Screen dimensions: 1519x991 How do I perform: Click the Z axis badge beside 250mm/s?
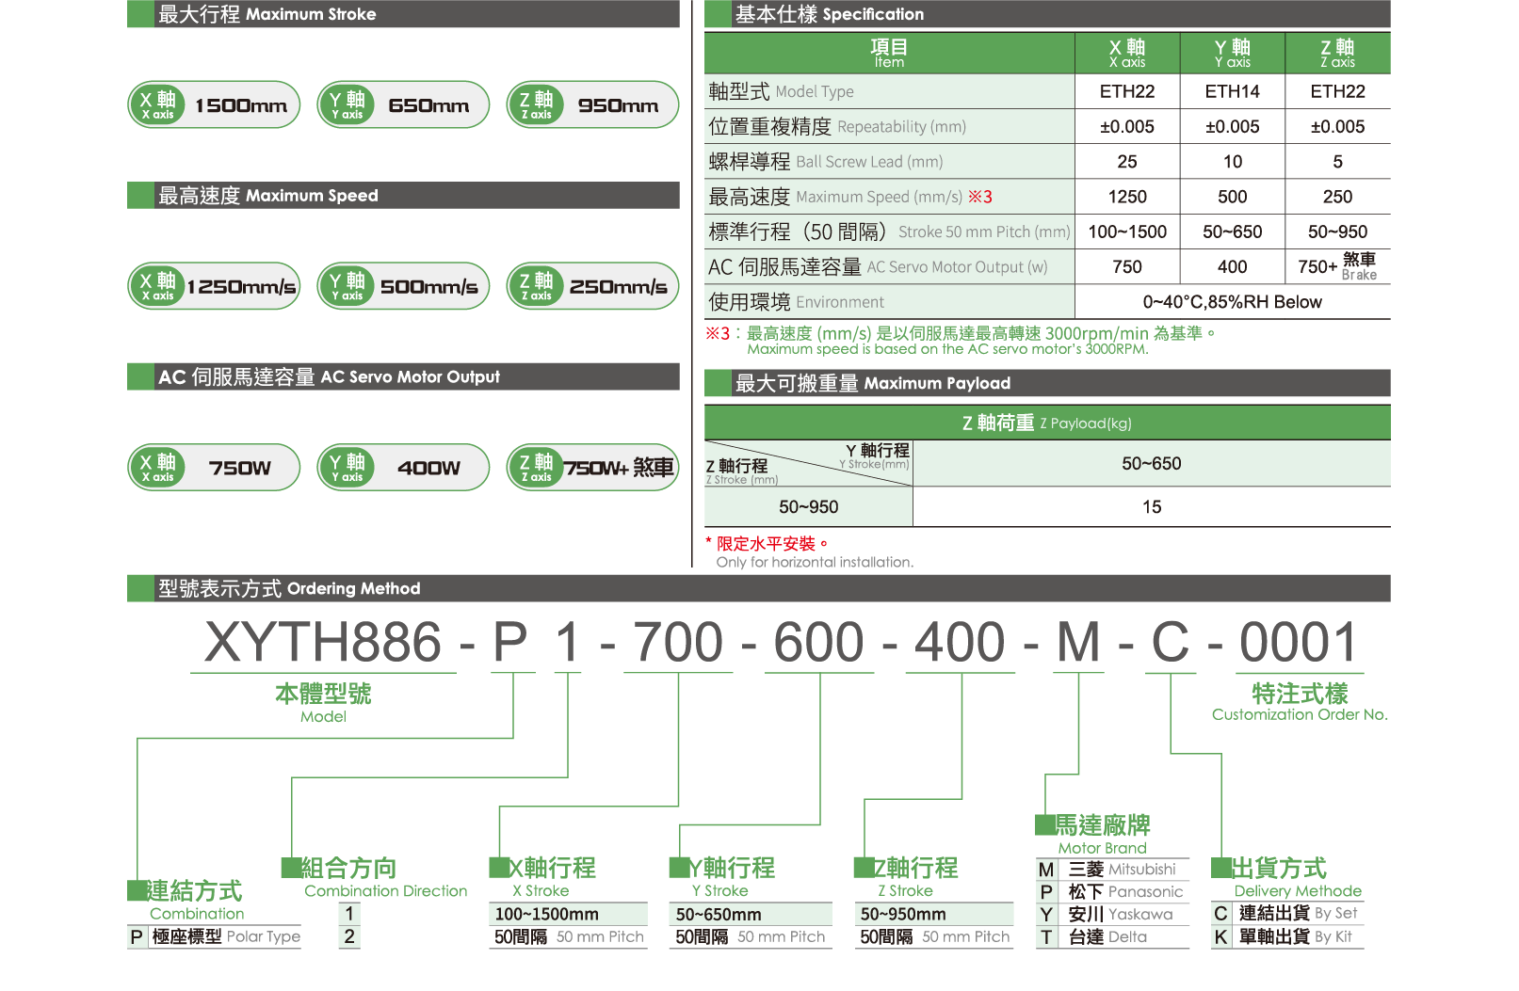536,286
